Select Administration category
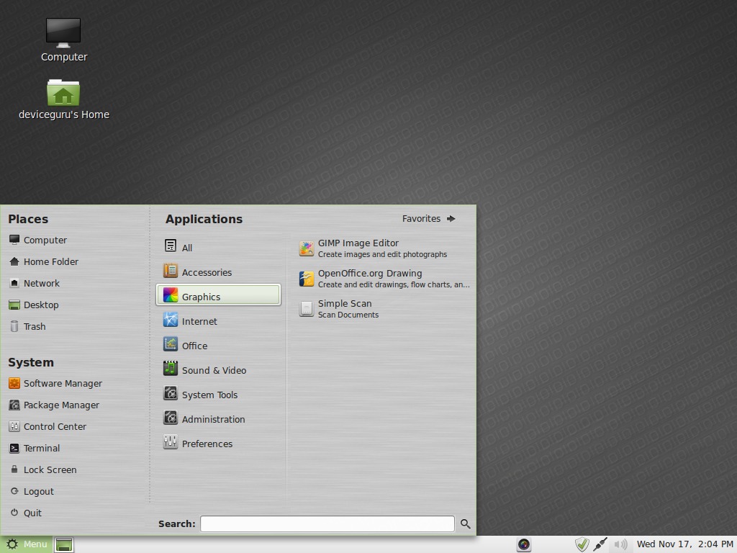 [x=219, y=418]
